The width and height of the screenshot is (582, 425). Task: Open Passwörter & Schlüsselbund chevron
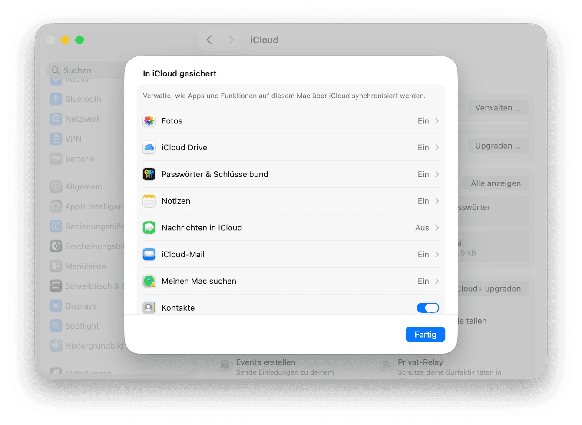(437, 174)
